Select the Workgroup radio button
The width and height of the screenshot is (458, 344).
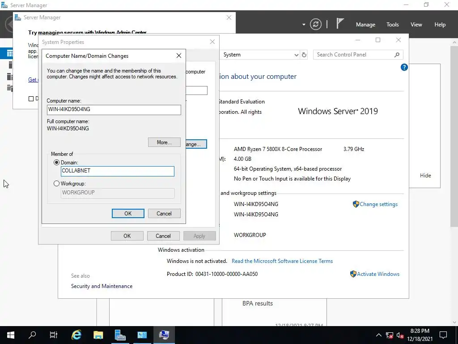click(x=56, y=183)
